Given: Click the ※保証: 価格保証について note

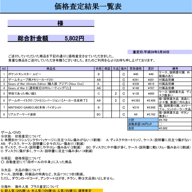Looking at the screenshot, I should (x=21, y=158).
